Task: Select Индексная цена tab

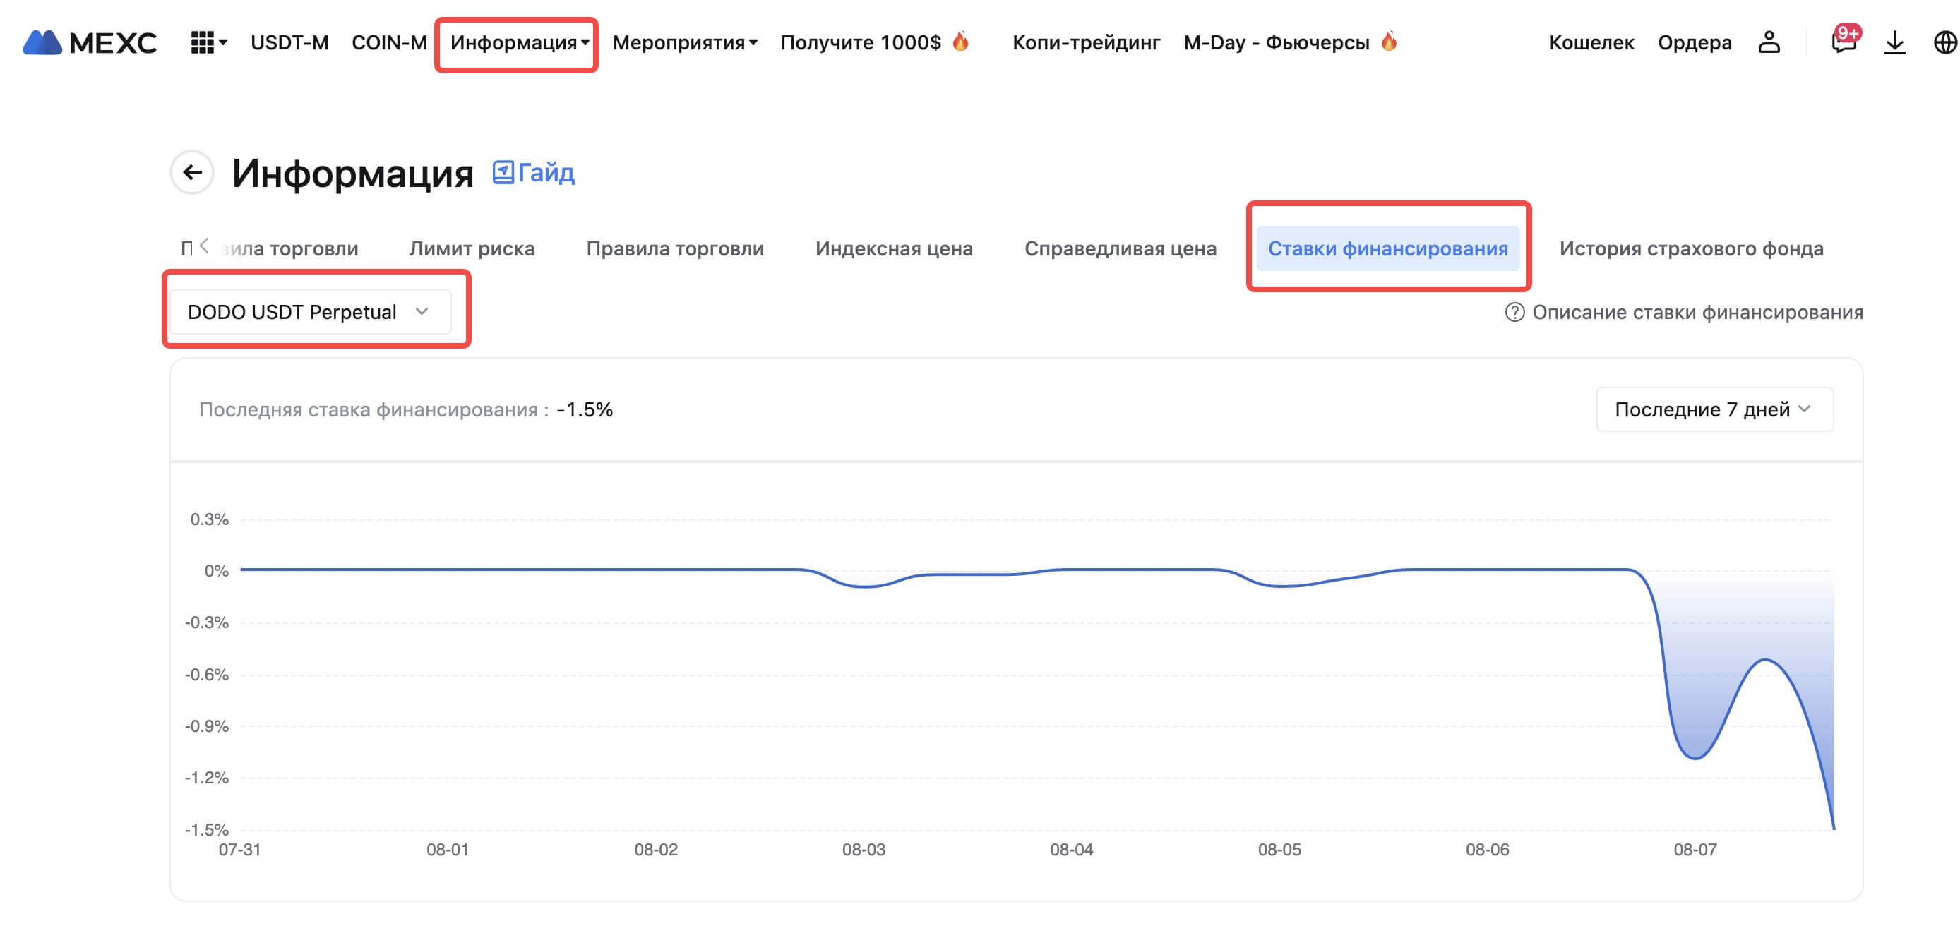Action: [893, 248]
